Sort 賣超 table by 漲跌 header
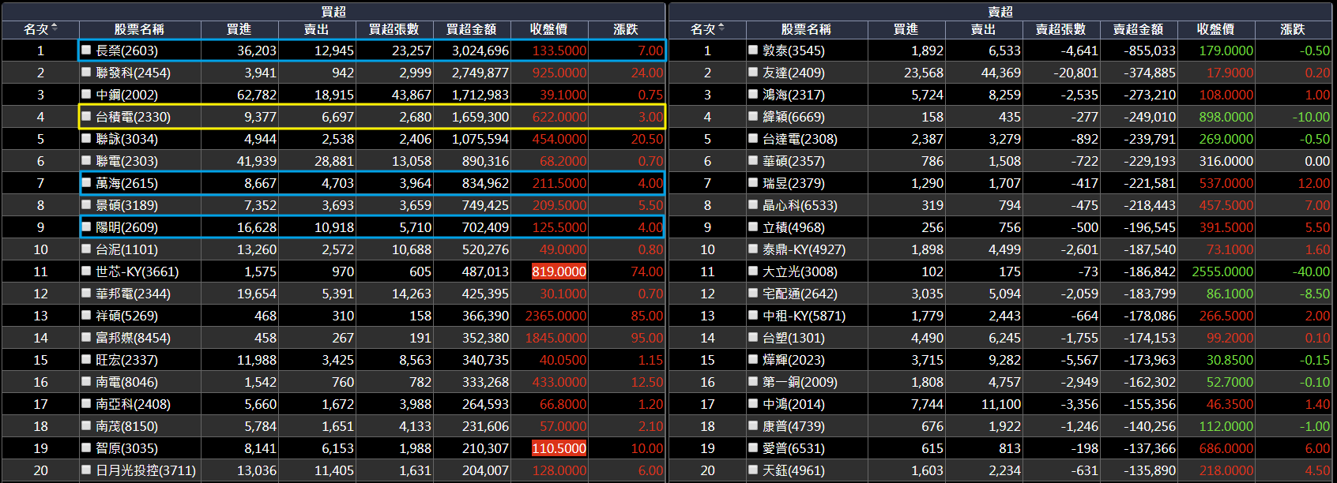The image size is (1337, 483). 1294,29
